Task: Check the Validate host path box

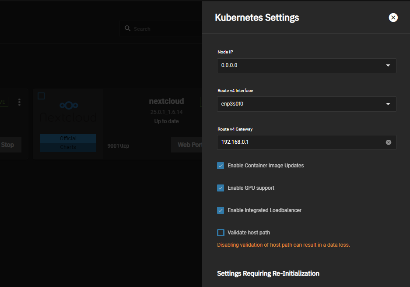Action: [221, 233]
